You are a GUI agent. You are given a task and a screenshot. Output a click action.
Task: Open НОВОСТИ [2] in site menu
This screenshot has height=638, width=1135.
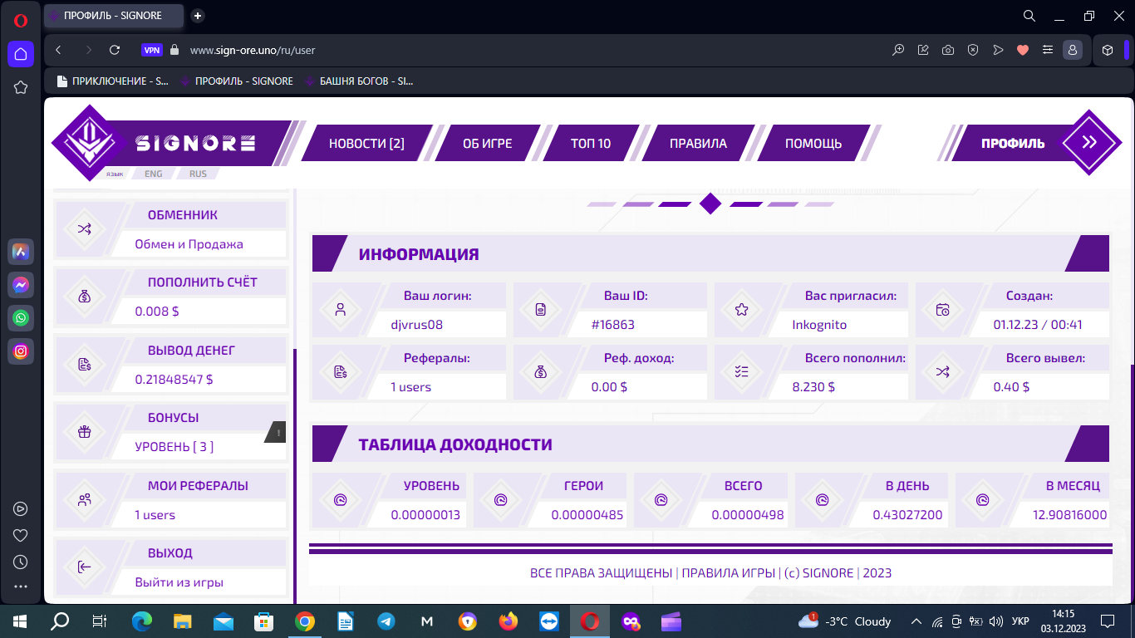point(366,143)
